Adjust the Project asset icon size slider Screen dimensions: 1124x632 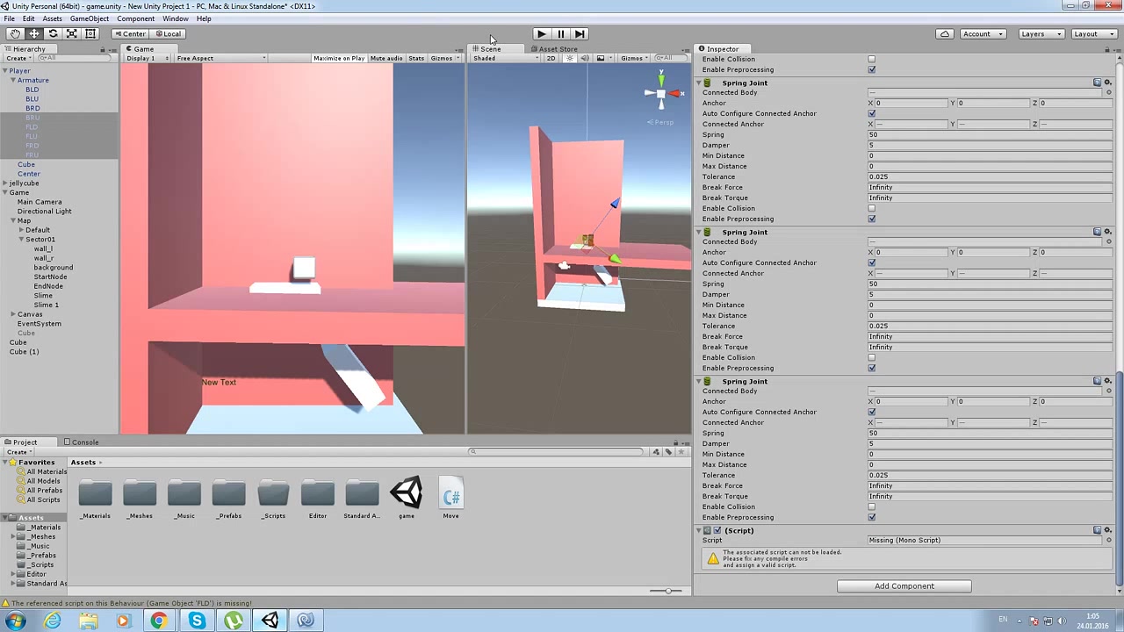[666, 591]
